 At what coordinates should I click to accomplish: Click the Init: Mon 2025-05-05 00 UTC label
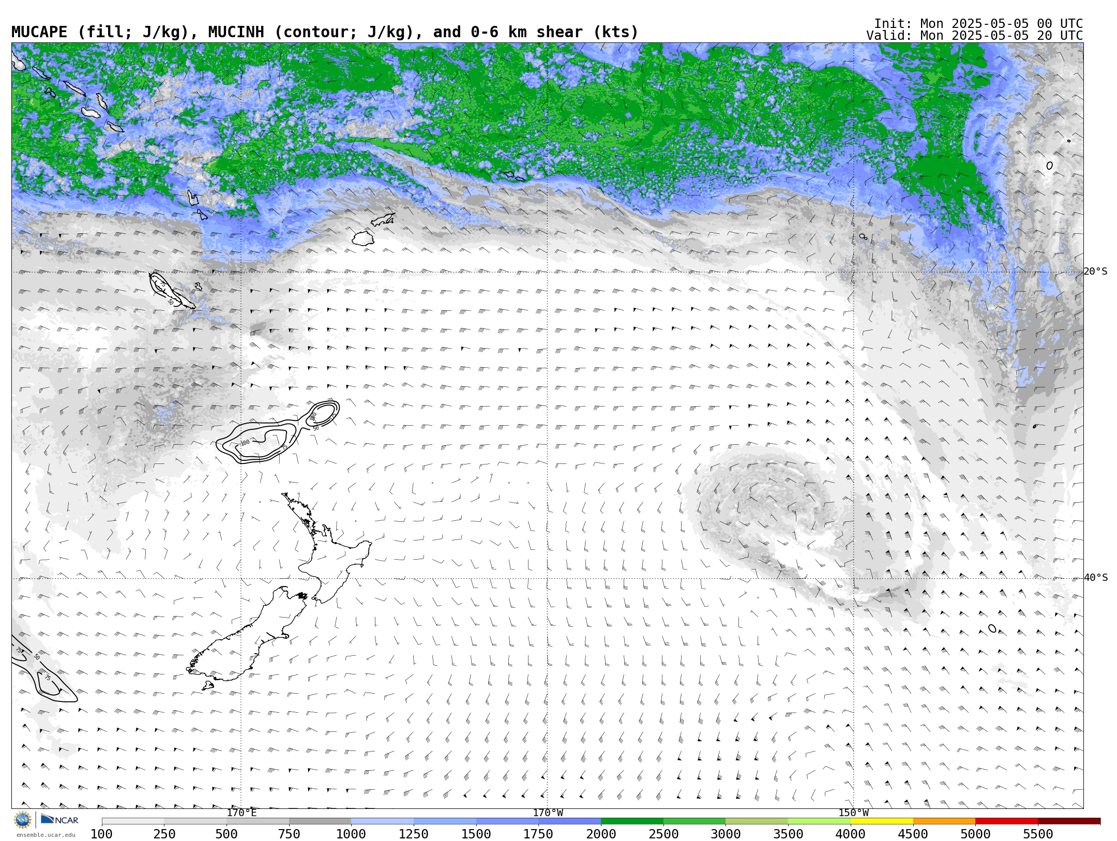(978, 24)
